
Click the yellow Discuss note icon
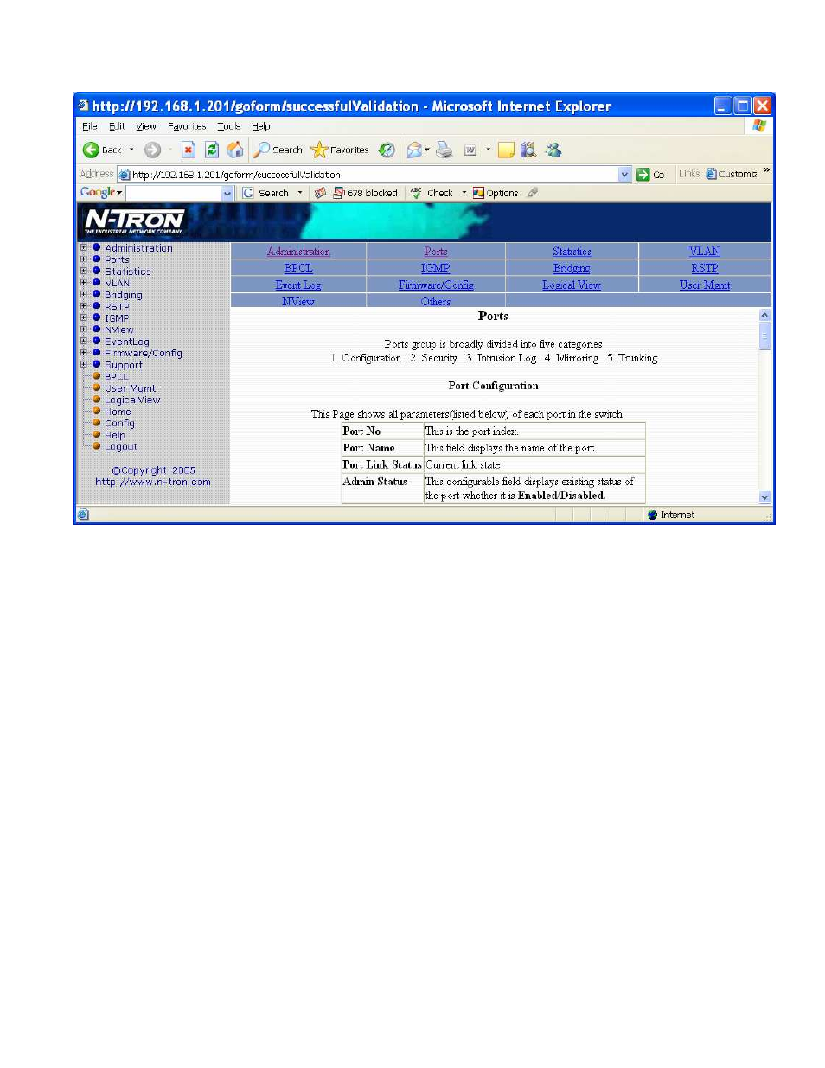click(x=506, y=150)
